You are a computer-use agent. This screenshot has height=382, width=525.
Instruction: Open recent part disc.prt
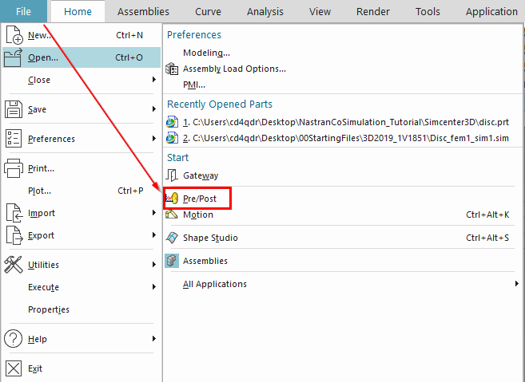[345, 122]
